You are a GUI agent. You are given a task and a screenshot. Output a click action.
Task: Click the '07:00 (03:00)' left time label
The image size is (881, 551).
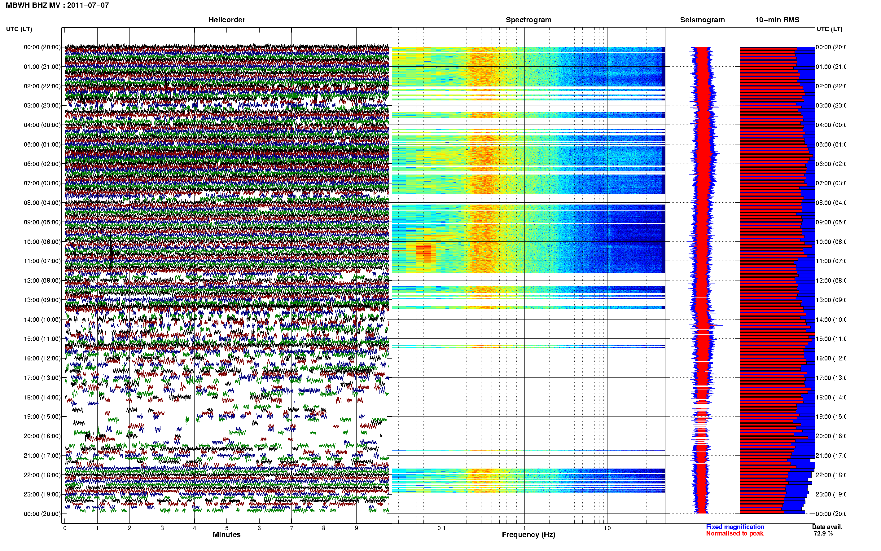tap(42, 183)
